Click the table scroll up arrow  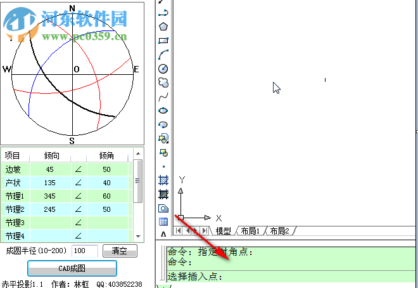(138, 154)
